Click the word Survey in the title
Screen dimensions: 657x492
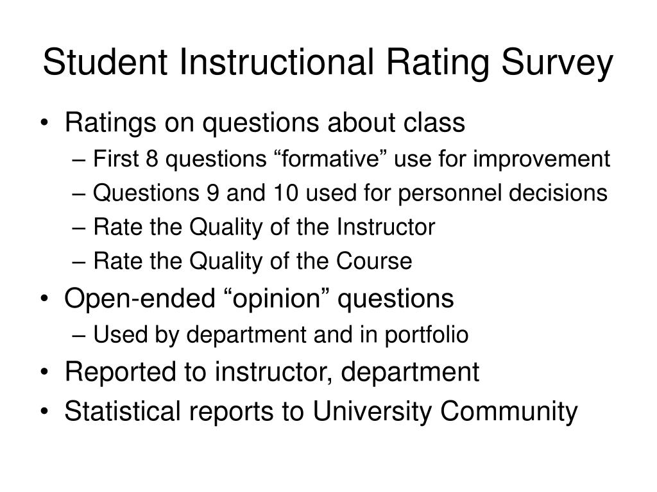pyautogui.click(x=558, y=63)
